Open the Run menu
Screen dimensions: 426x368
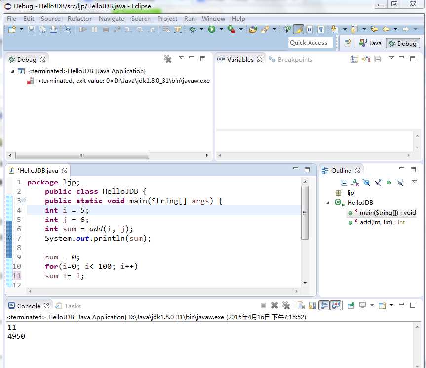(x=190, y=19)
